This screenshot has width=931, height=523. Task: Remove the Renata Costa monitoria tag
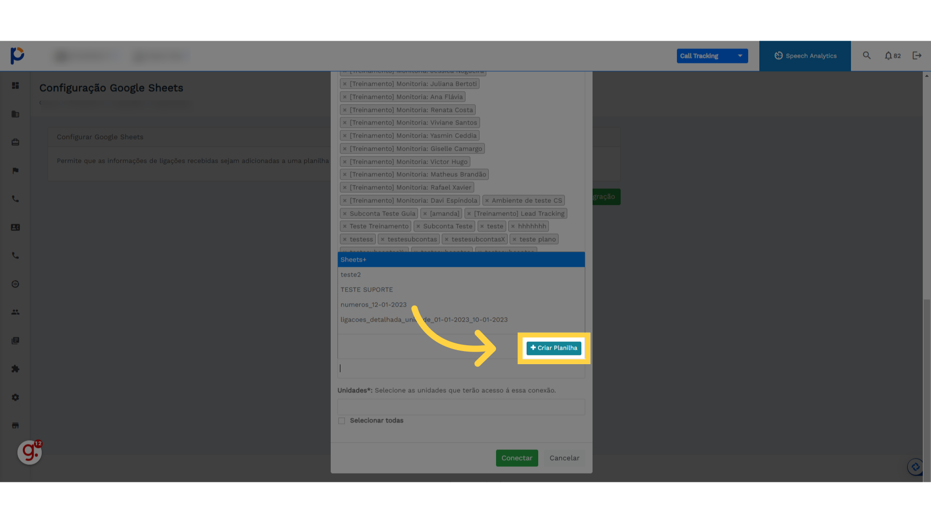(x=345, y=110)
